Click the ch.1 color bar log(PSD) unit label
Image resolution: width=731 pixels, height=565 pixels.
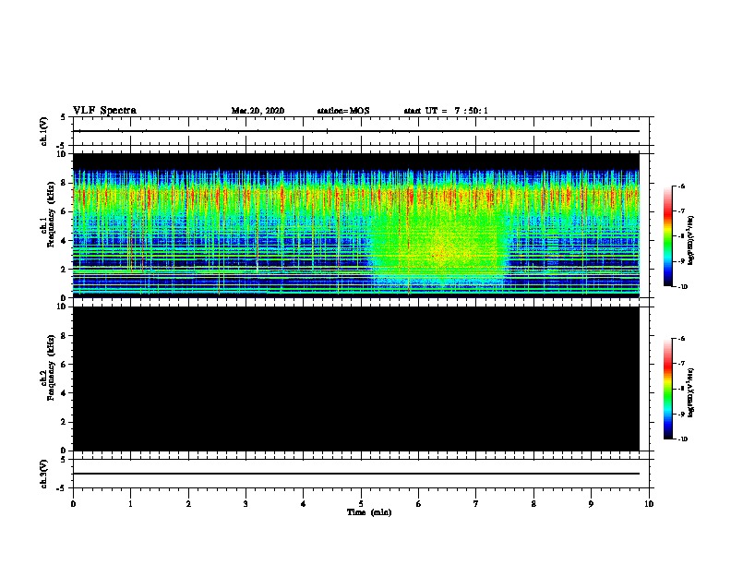coord(691,241)
